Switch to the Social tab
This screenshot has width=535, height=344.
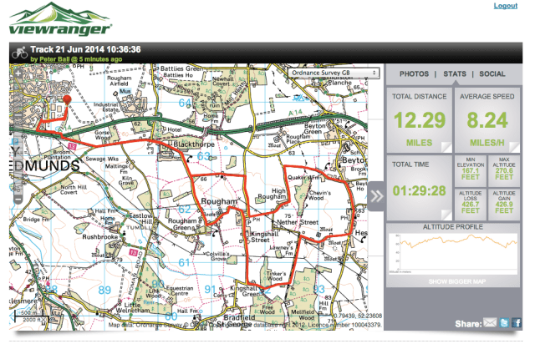point(493,74)
